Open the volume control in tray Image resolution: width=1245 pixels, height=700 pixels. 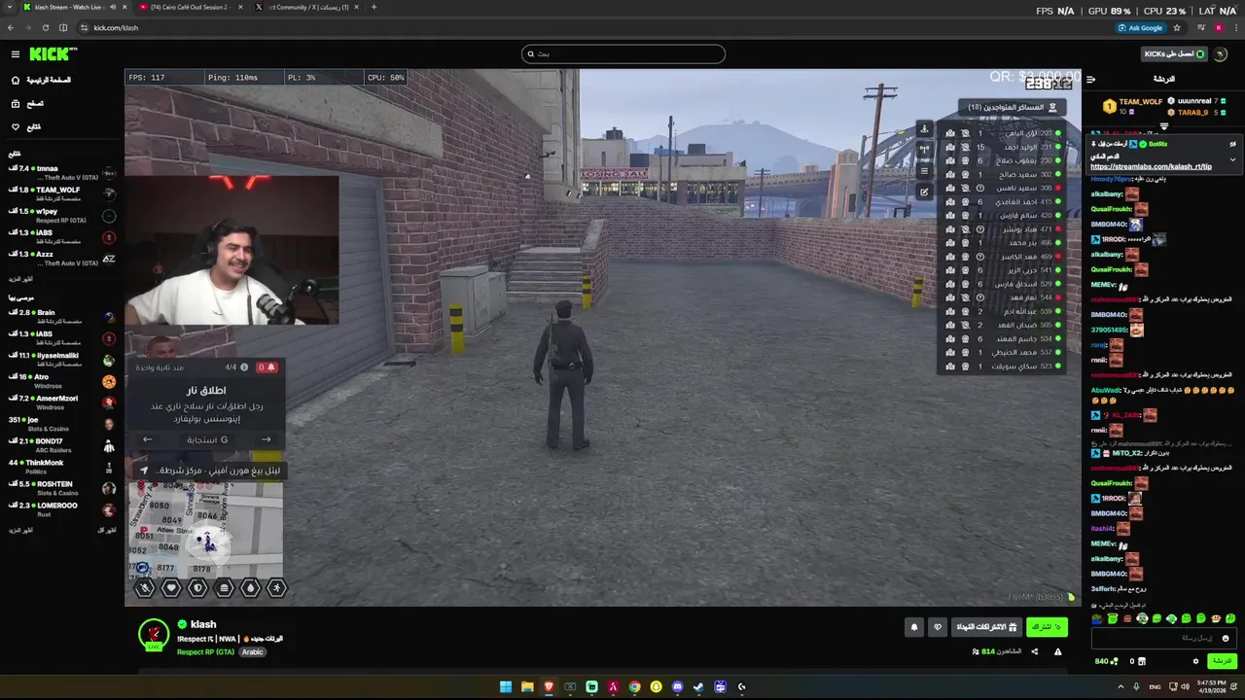tap(1185, 686)
